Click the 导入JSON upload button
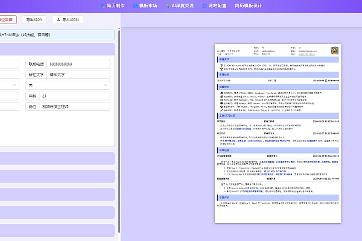This screenshot has width=362, height=241. [68, 20]
